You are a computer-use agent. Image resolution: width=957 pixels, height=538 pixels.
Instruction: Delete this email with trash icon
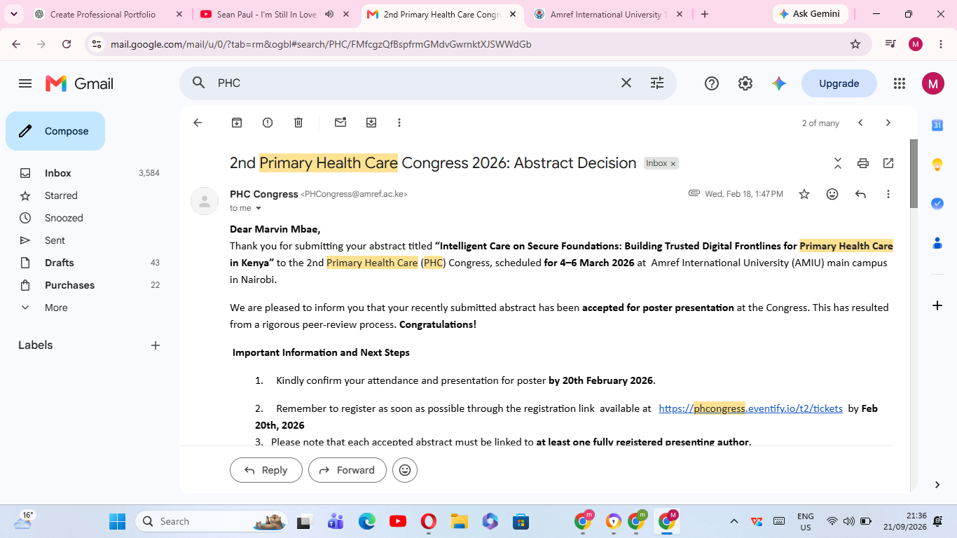pyautogui.click(x=298, y=123)
